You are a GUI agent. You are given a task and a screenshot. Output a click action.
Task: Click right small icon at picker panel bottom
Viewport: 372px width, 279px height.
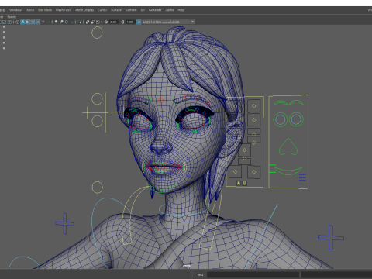(244, 183)
